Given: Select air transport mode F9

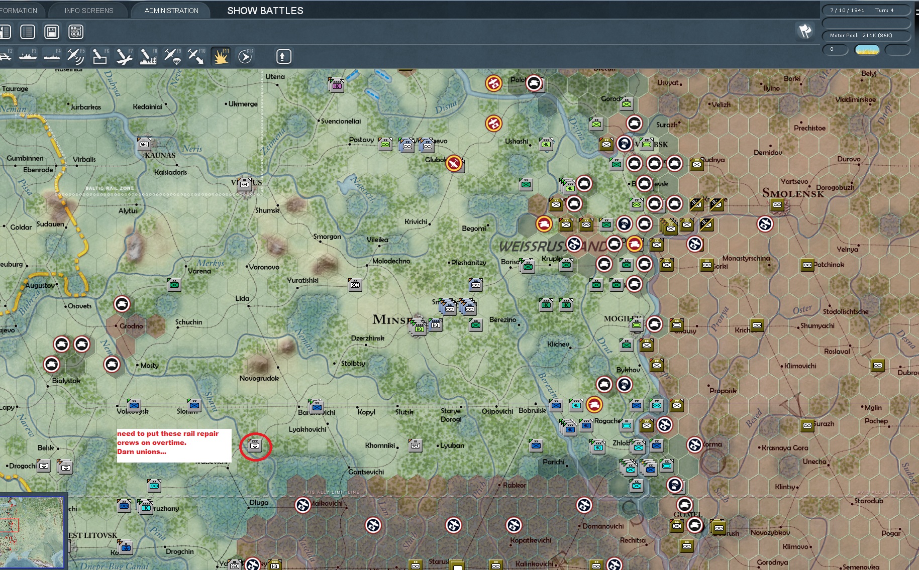Looking at the screenshot, I should (x=172, y=56).
